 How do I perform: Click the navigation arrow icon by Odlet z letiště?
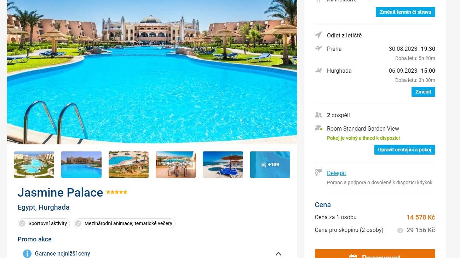(318, 35)
